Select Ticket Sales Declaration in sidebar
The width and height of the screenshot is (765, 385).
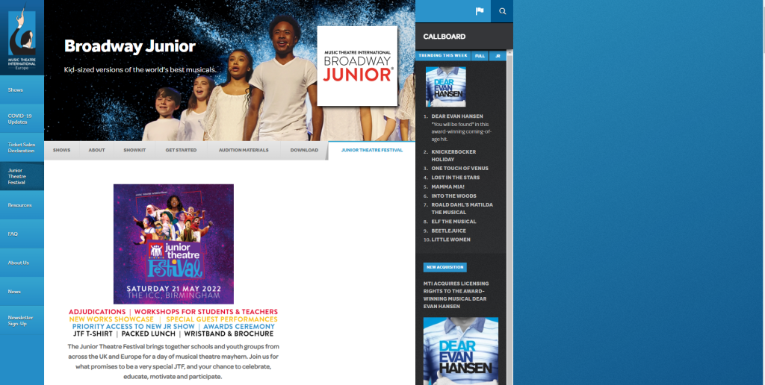coord(22,147)
